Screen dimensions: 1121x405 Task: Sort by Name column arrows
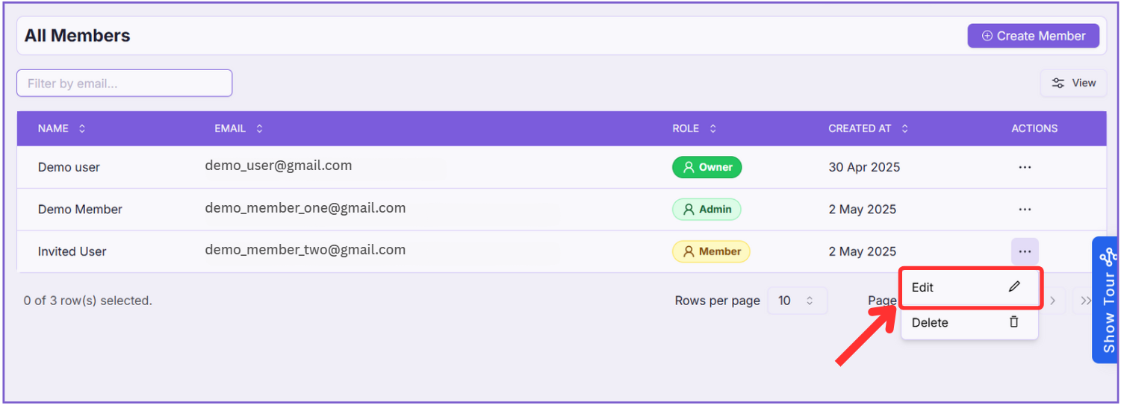click(82, 128)
